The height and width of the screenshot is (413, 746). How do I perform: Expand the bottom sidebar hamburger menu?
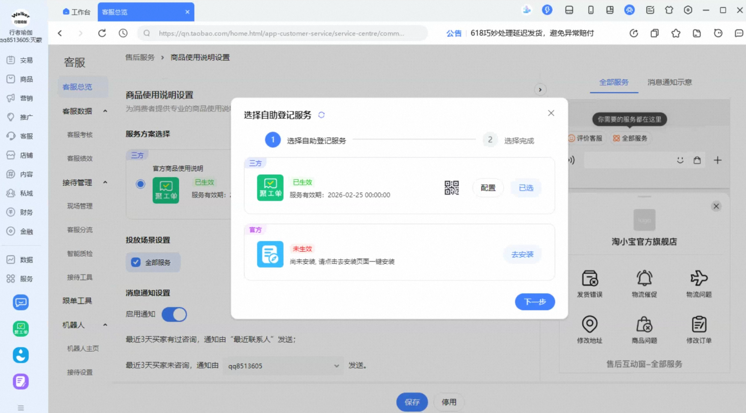pos(21,408)
